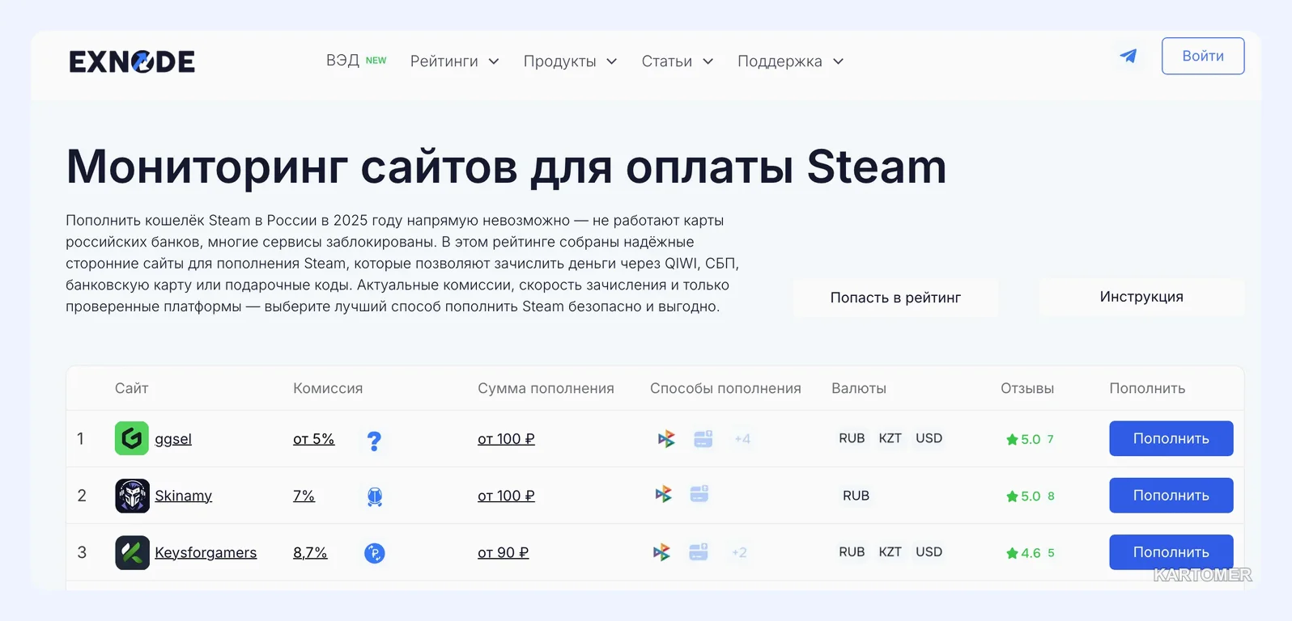
Task: Click the +4 more payment methods badge
Action: (x=742, y=439)
